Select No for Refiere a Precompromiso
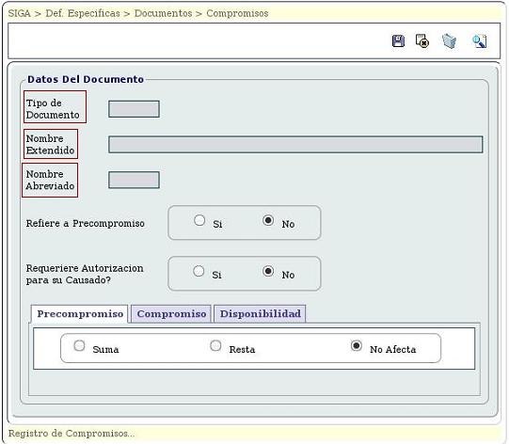Viewport: 509px width, 444px height. coord(268,220)
